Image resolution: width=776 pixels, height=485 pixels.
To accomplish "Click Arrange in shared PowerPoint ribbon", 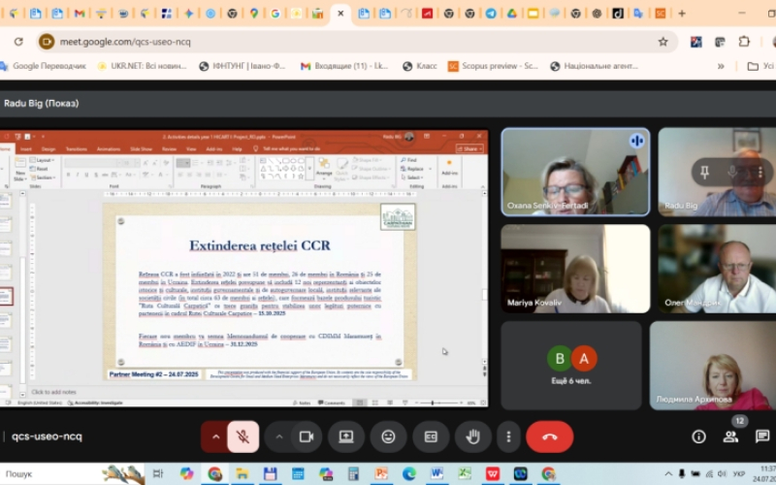I will [x=324, y=168].
